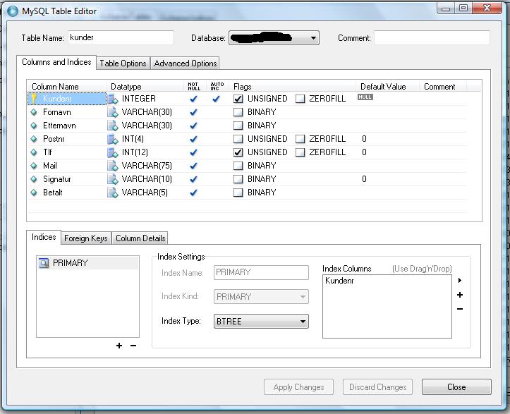The height and width of the screenshot is (414, 510).
Task: Click the Postnr column name
Action: click(54, 139)
